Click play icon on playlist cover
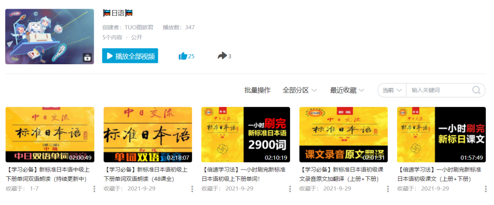 (87, 58)
